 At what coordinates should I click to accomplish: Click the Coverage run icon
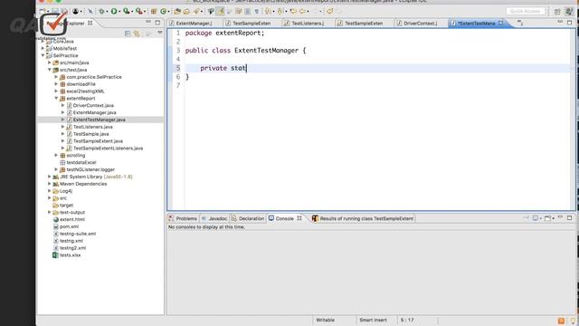(x=126, y=11)
